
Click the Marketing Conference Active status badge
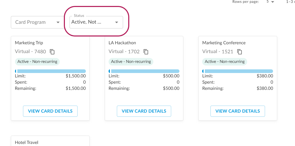click(224, 62)
